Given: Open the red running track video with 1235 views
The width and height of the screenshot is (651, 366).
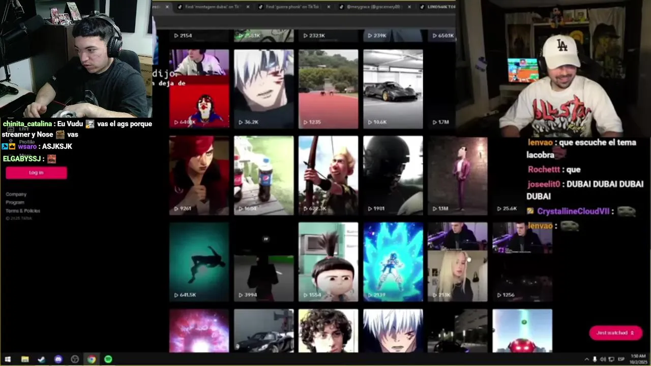Looking at the screenshot, I should (x=328, y=89).
